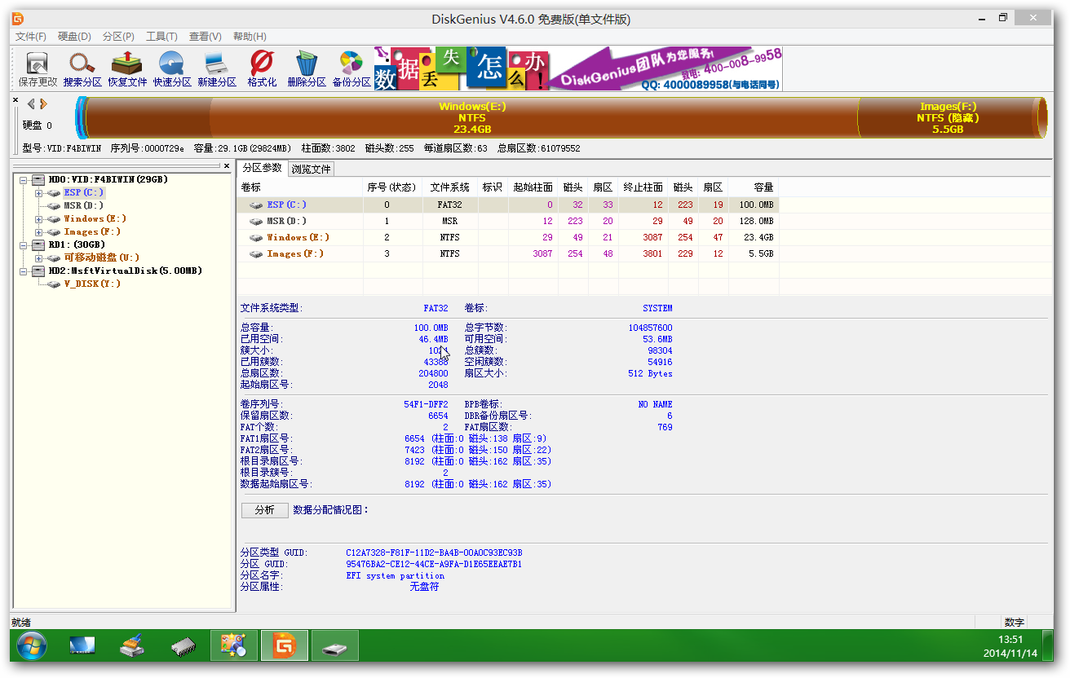Select HD2:MsftVirtualDisk(5.00MB) in the tree
The width and height of the screenshot is (1070, 678).
pyautogui.click(x=125, y=271)
